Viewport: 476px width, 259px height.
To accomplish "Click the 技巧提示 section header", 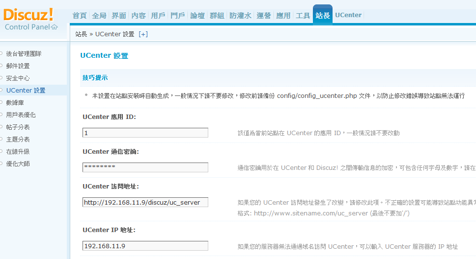I will point(95,78).
